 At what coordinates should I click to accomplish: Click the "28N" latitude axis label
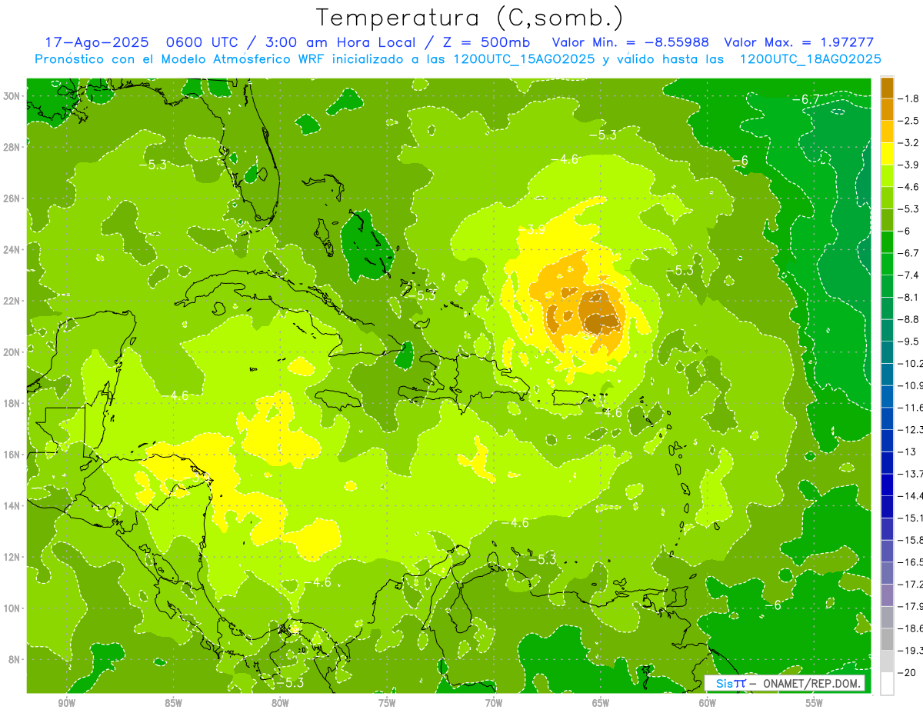click(x=13, y=147)
